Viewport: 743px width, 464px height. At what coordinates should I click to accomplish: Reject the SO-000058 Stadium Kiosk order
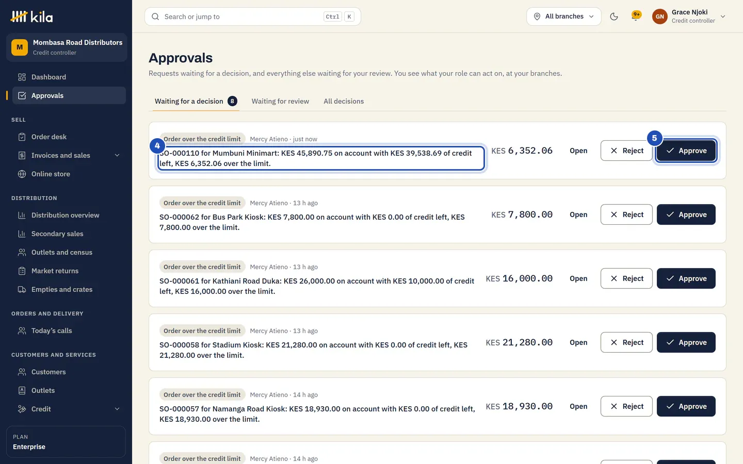[626, 342]
